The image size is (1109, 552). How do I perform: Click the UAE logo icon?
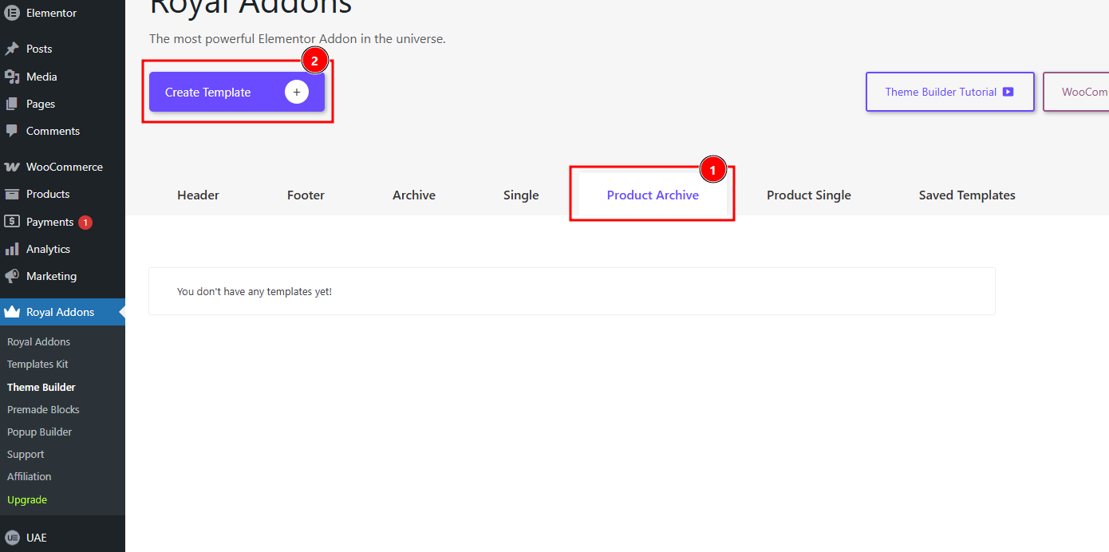point(12,538)
